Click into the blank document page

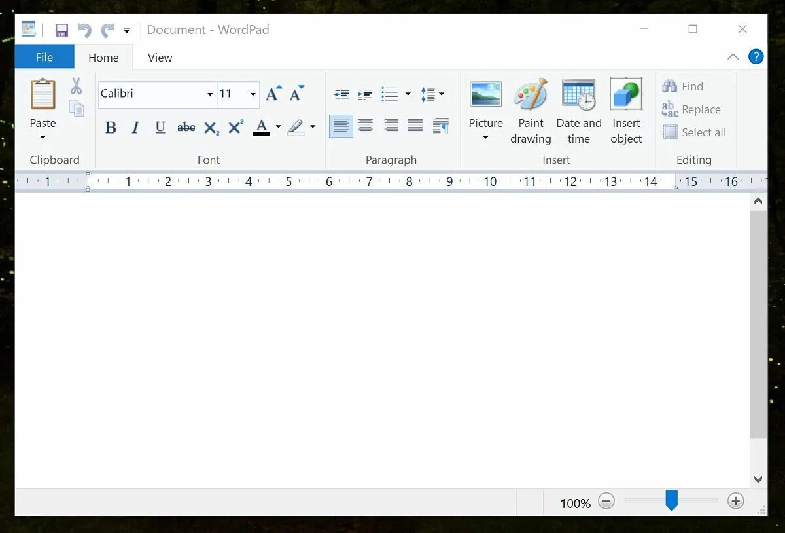coord(382,340)
